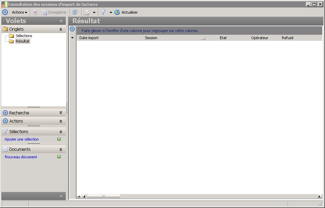Click the horizontal scrollbar right arrow
This screenshot has height=208, width=325.
tap(320, 196)
